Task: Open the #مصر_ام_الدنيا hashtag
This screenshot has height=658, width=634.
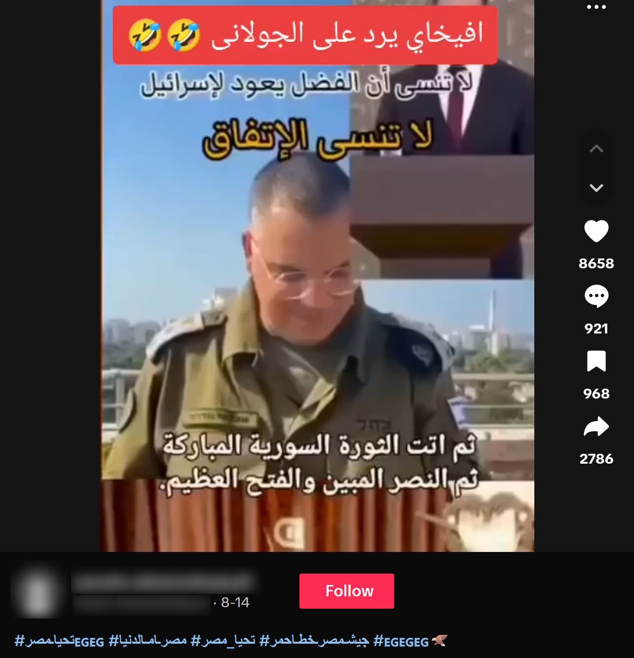Action: point(148,641)
